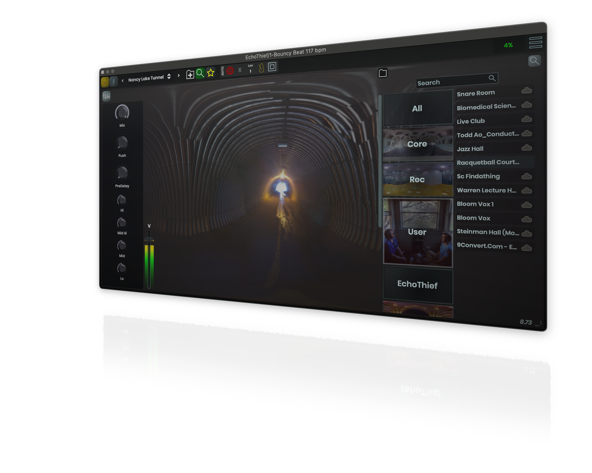The image size is (592, 473).
Task: Adjust the Push knob
Action: (x=122, y=143)
